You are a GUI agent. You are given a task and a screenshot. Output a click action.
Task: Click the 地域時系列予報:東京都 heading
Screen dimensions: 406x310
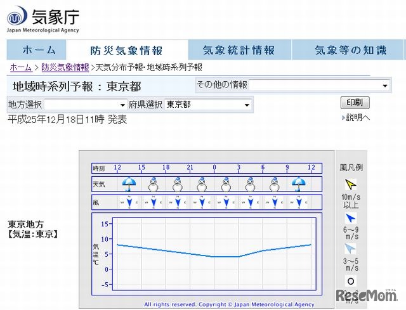(77, 86)
